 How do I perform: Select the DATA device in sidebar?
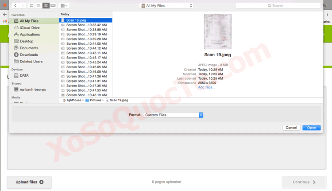pyautogui.click(x=24, y=75)
